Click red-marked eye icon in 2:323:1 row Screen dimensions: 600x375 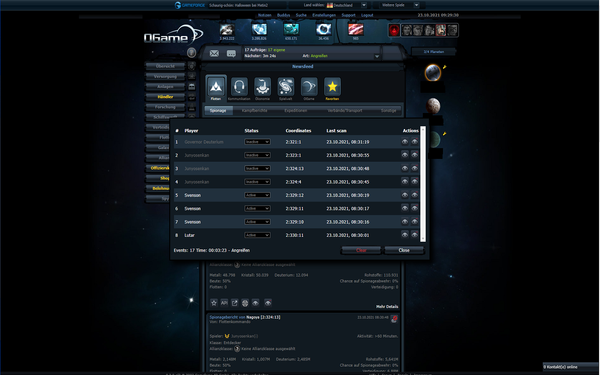point(415,155)
